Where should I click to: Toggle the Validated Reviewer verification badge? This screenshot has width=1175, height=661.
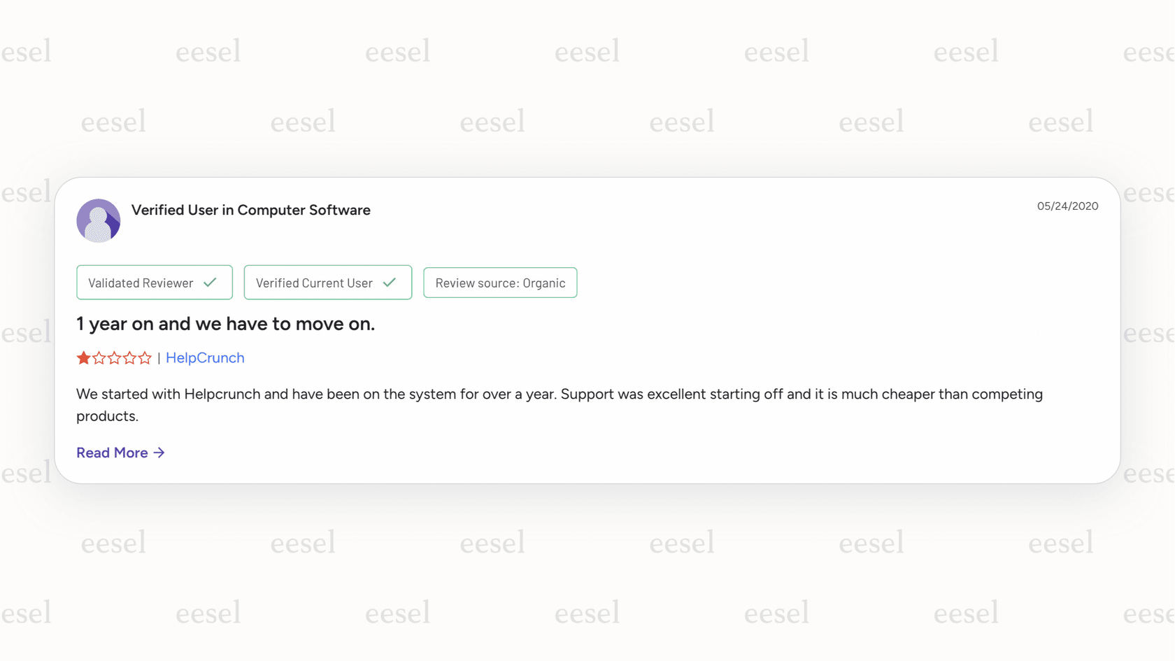click(154, 282)
